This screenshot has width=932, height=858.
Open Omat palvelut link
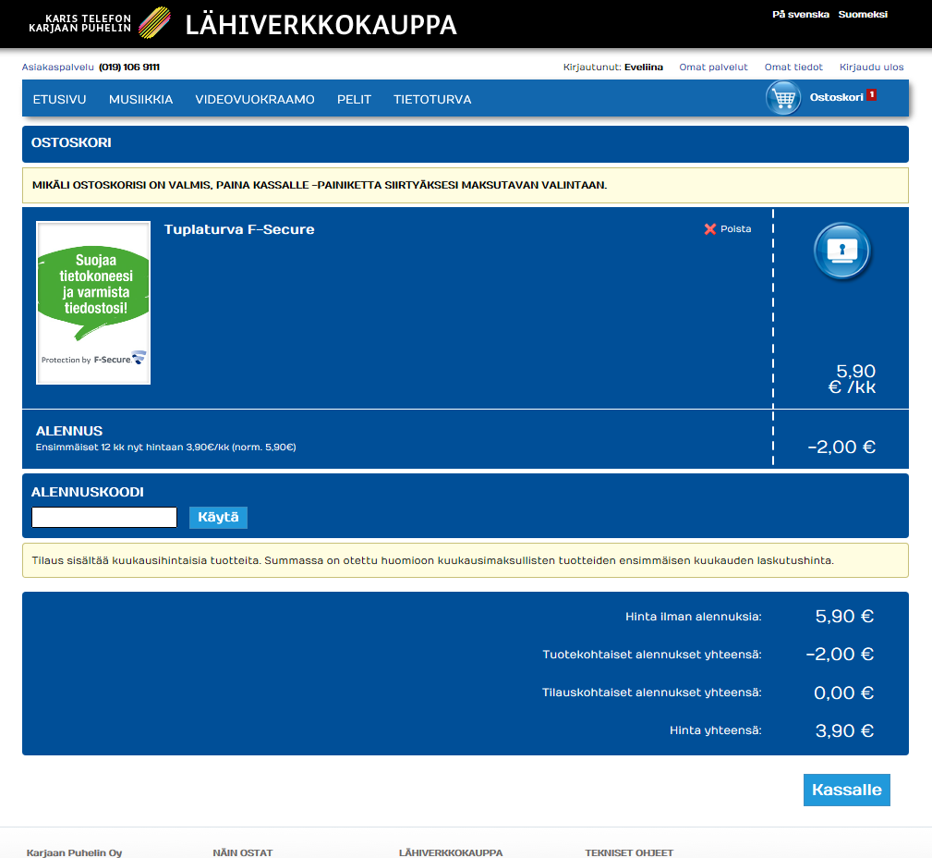coord(713,67)
